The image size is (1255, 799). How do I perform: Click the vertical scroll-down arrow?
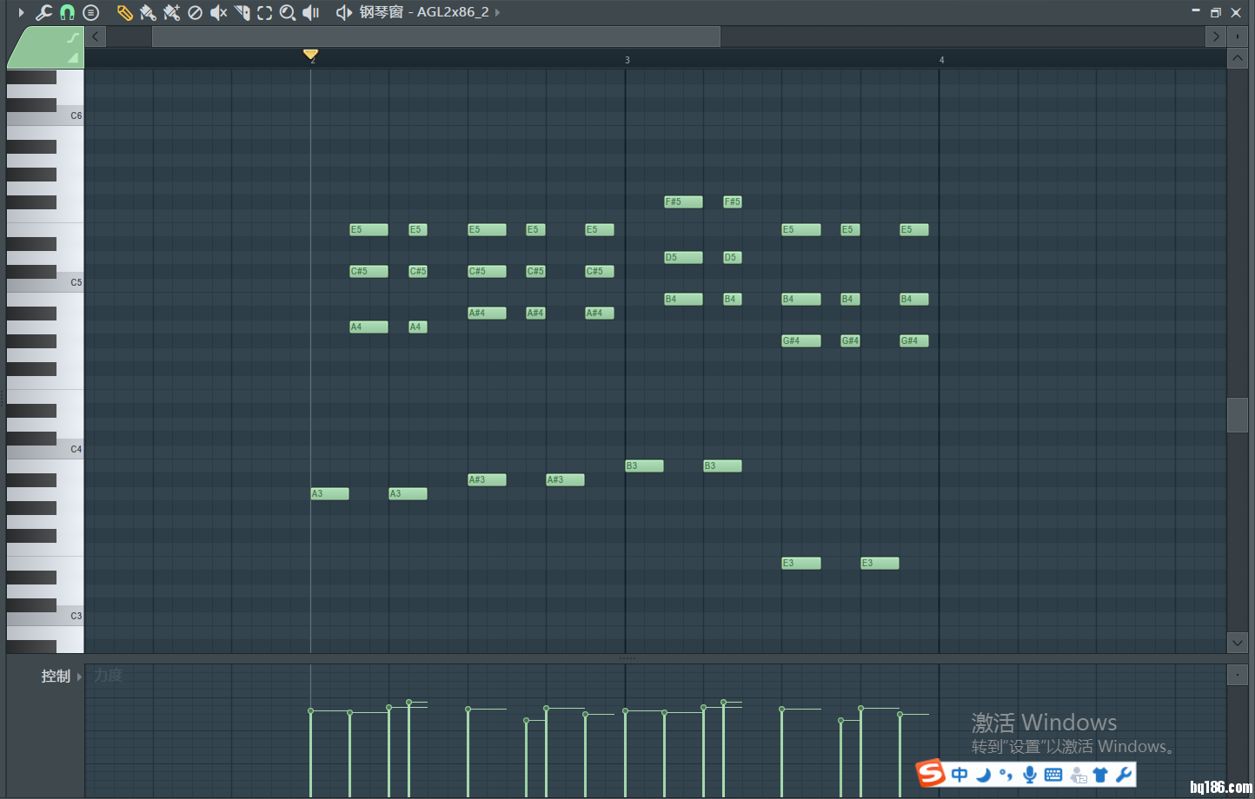(x=1237, y=643)
